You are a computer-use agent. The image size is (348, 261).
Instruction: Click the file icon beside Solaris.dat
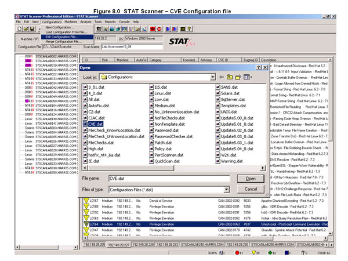pyautogui.click(x=218, y=93)
